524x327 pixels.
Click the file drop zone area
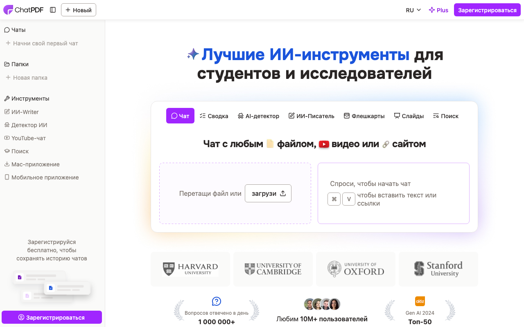235,193
